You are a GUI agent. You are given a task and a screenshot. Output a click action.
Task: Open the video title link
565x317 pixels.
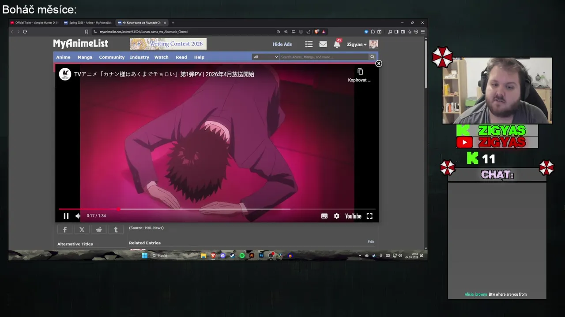click(164, 74)
